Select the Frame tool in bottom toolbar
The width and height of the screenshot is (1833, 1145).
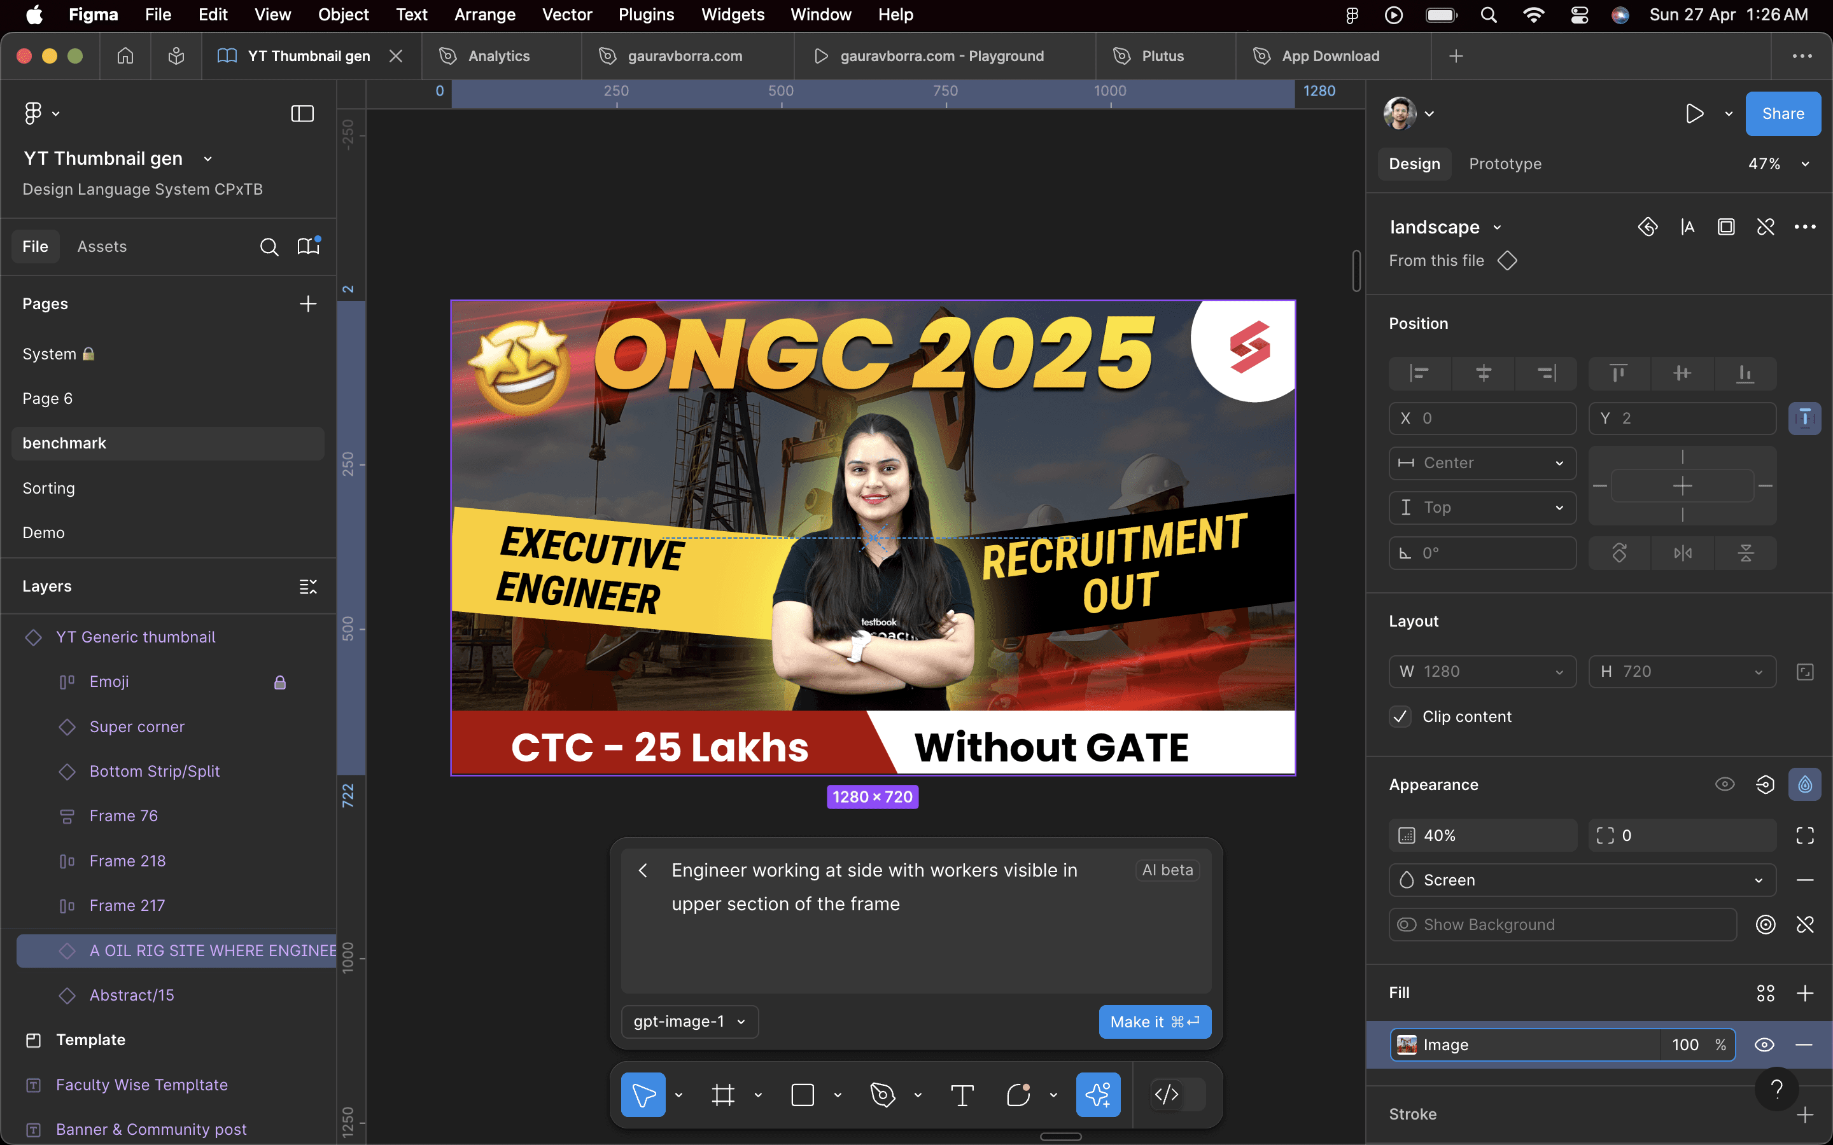pos(722,1095)
